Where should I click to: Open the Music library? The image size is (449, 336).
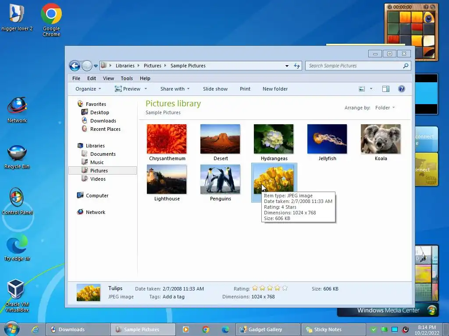click(97, 162)
